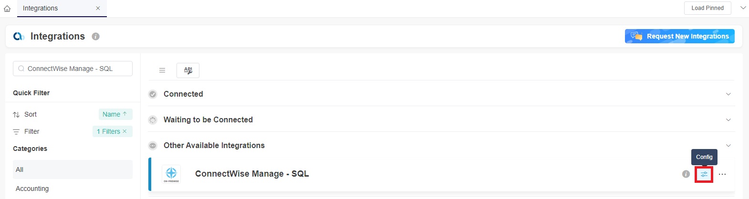
Task: Click the hamburger list view icon
Action: pyautogui.click(x=162, y=70)
